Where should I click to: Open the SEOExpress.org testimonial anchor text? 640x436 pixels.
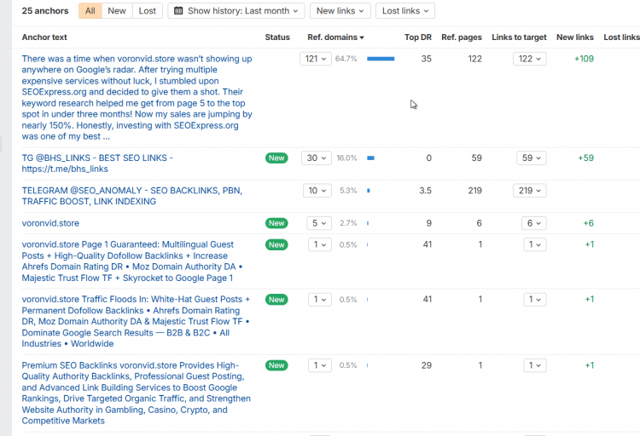[x=137, y=97]
